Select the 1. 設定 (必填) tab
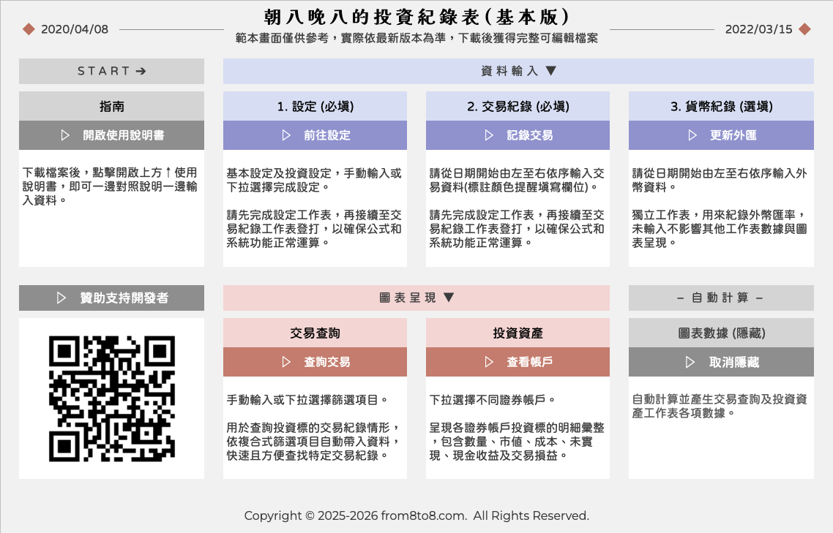The image size is (833, 533). click(x=315, y=106)
